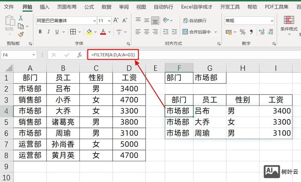301x182 pixels.
Task: Open the font size dropdown showing 11
Action: pyautogui.click(x=109, y=21)
